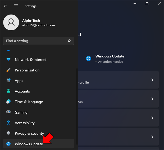The width and height of the screenshot is (164, 150).
Task: Open Accessibility settings
Action: 39,123
